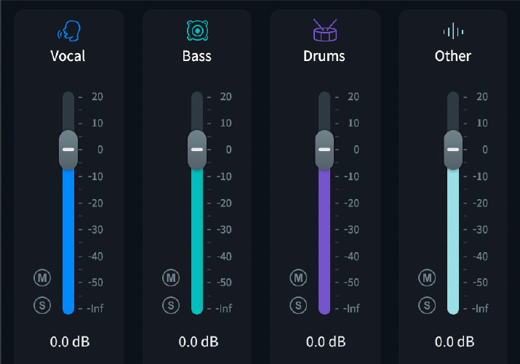Click the Drums snare icon
Viewport: 520px width, 364px height.
click(x=324, y=31)
